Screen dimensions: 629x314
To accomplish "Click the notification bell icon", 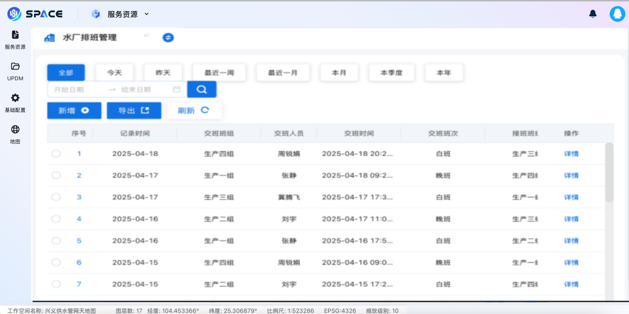I will (593, 13).
